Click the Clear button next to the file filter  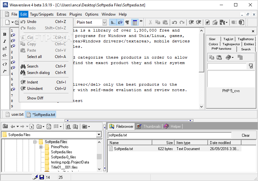pyautogui.click(x=246, y=135)
